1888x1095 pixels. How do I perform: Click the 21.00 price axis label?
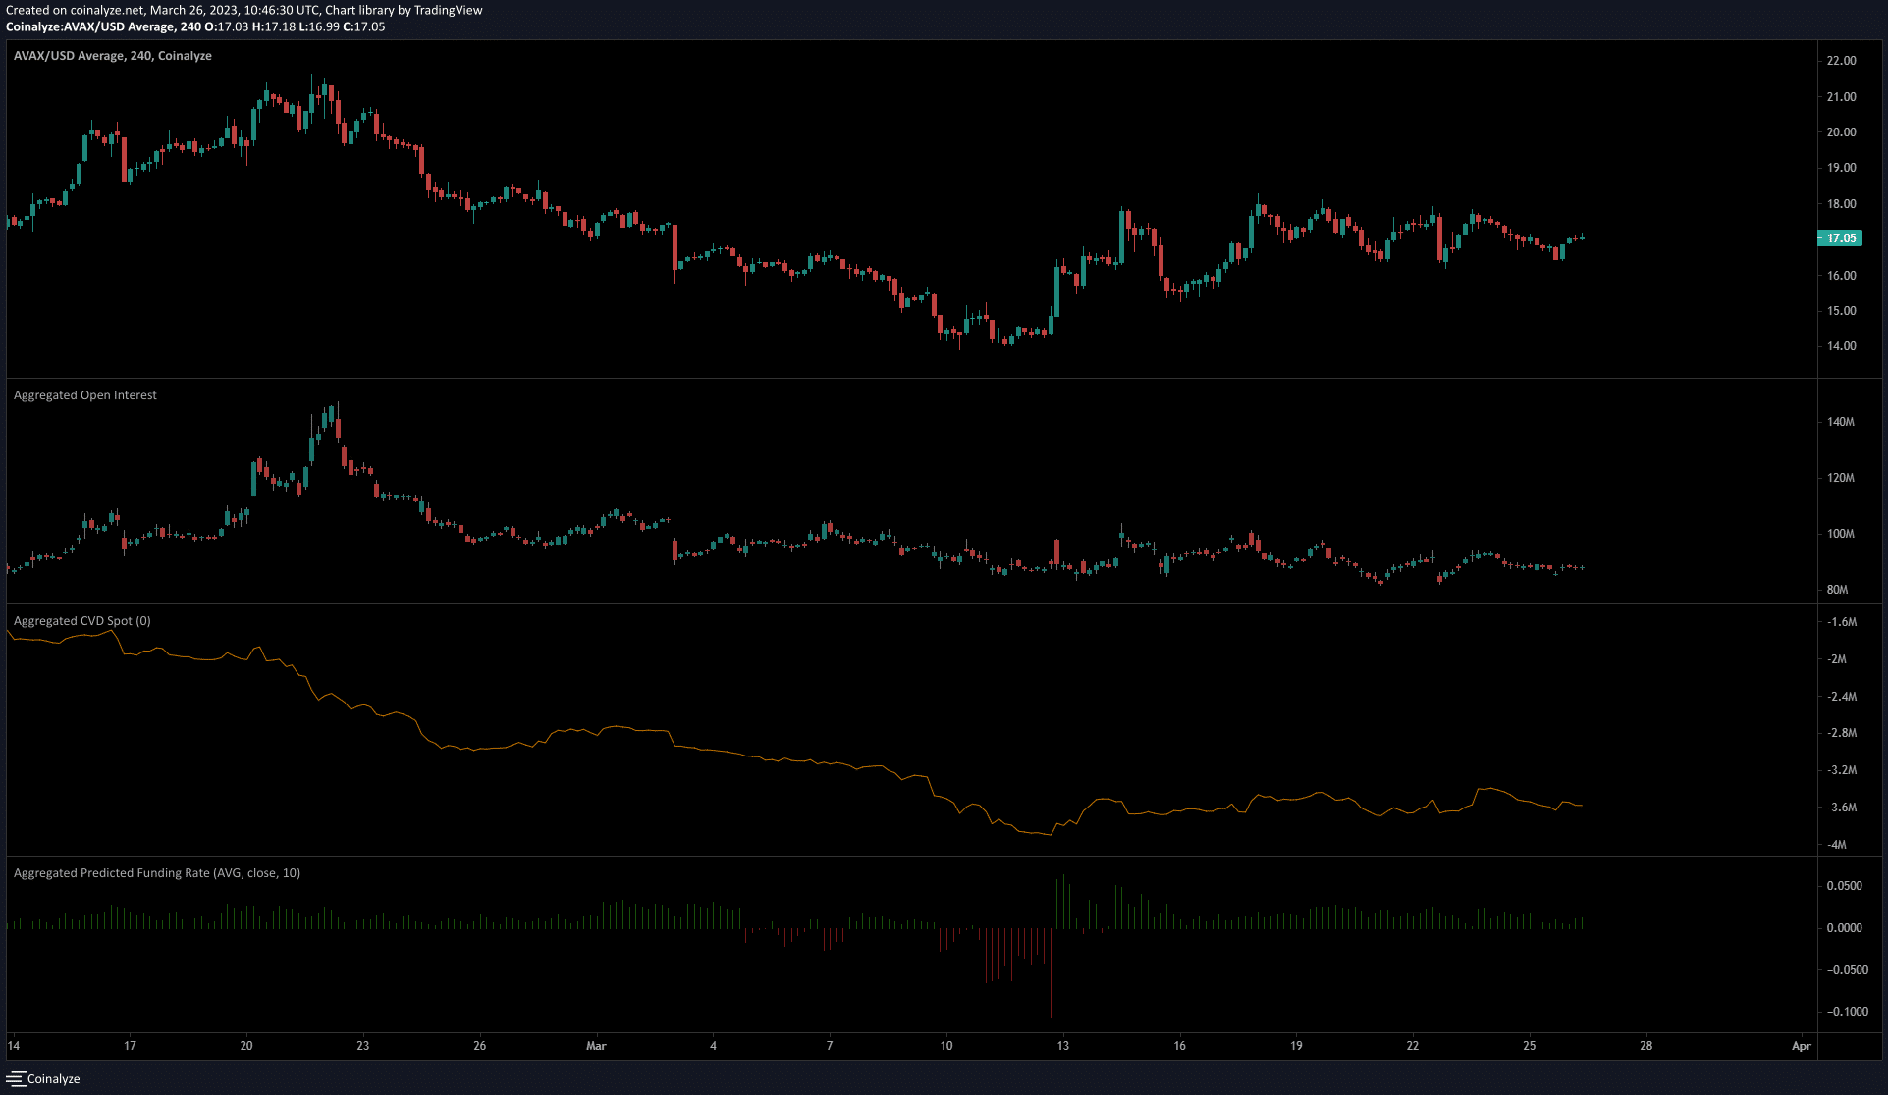1841,97
